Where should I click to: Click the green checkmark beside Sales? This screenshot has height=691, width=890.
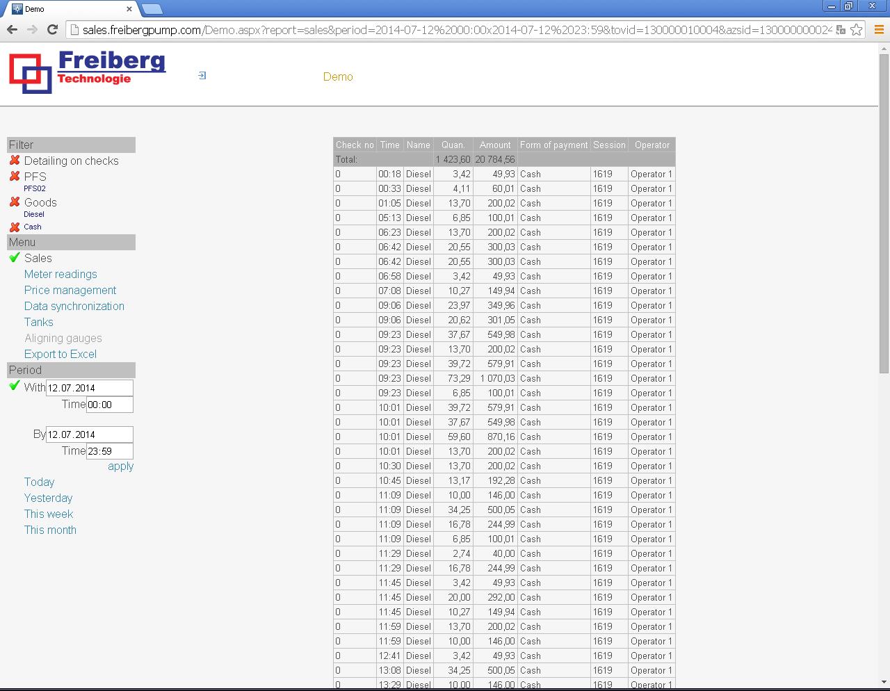(x=14, y=258)
